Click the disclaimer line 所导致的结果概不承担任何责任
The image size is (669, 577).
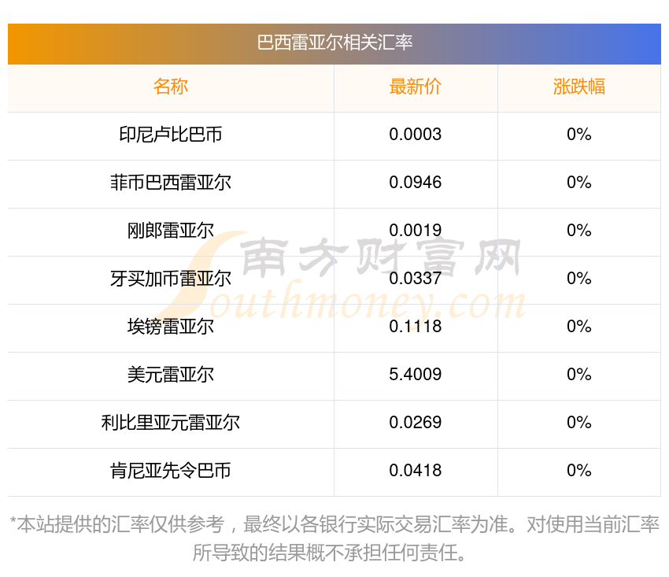tap(329, 553)
